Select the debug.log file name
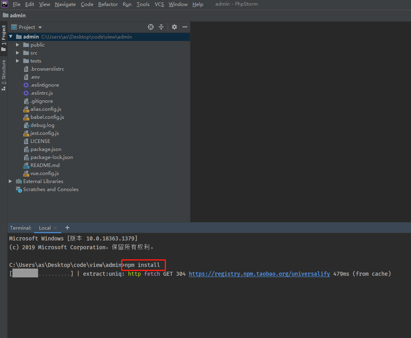411x338 pixels. [x=43, y=125]
